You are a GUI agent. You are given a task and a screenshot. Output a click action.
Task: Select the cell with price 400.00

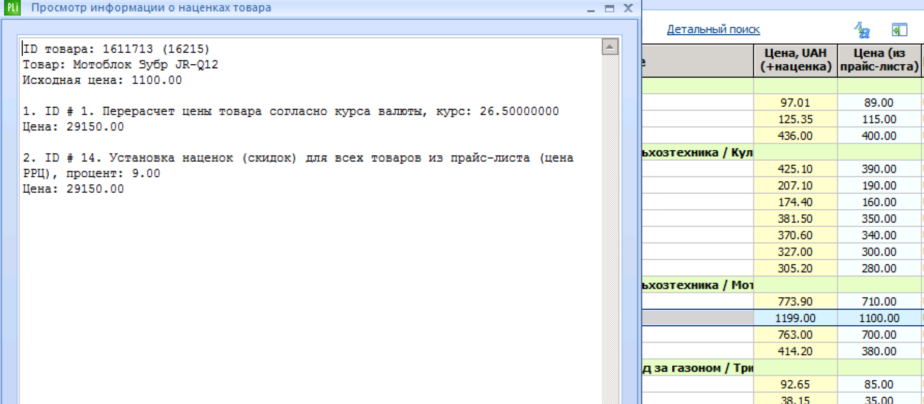tap(879, 136)
